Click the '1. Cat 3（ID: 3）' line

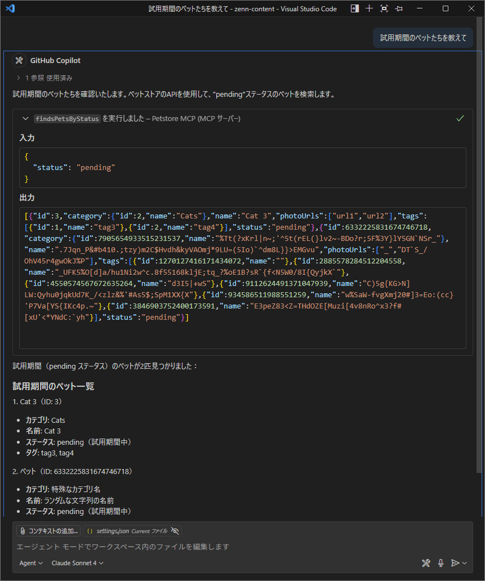[37, 401]
